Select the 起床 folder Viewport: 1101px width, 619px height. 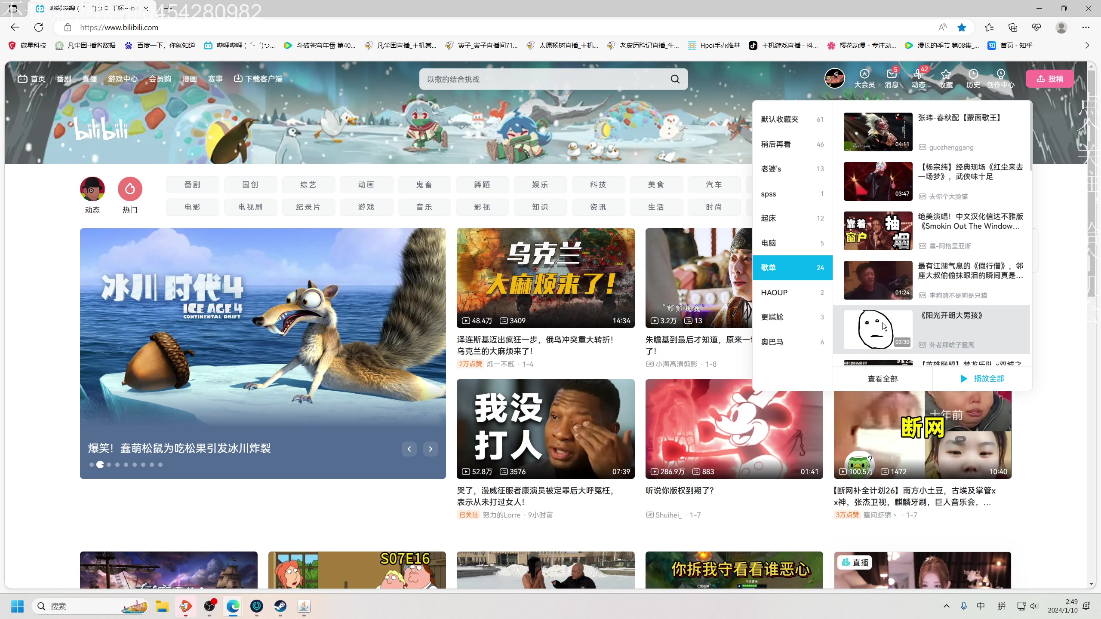pyautogui.click(x=792, y=218)
